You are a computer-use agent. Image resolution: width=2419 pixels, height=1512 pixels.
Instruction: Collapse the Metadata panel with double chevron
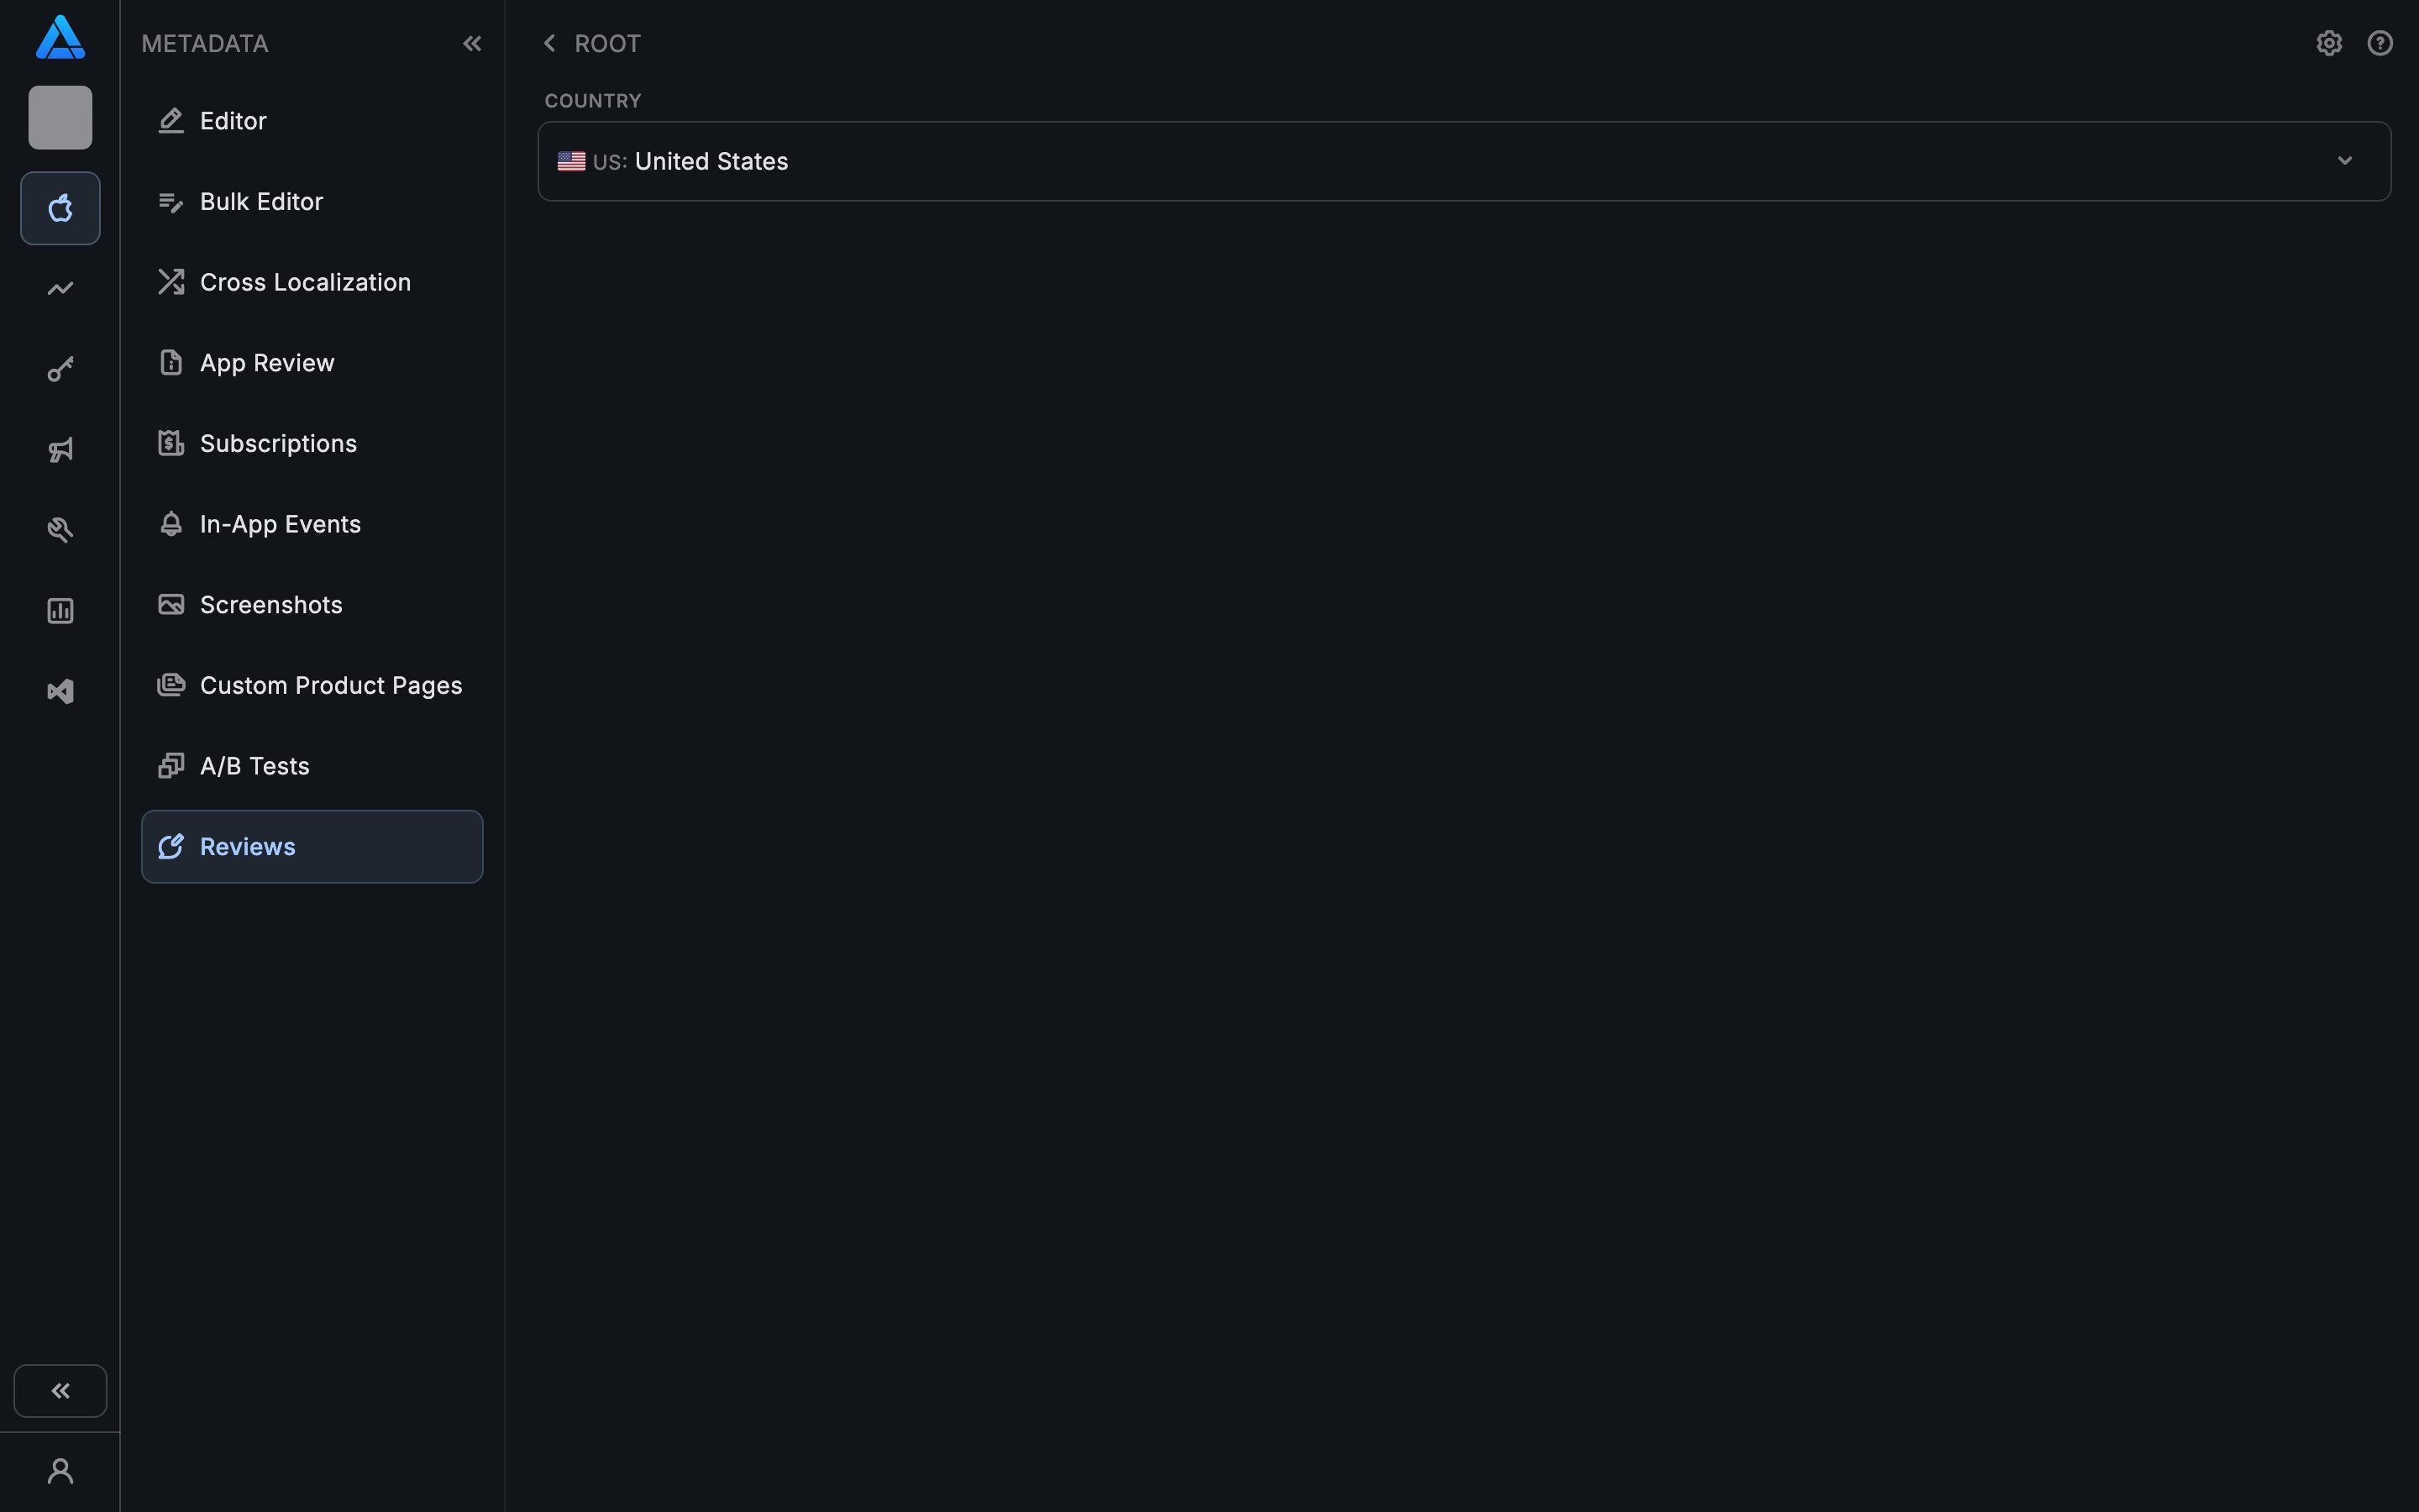[472, 43]
